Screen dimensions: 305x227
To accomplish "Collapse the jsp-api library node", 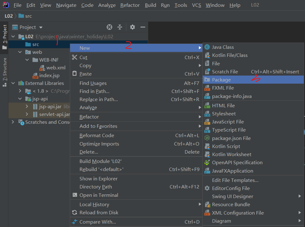I will [x=20, y=99].
